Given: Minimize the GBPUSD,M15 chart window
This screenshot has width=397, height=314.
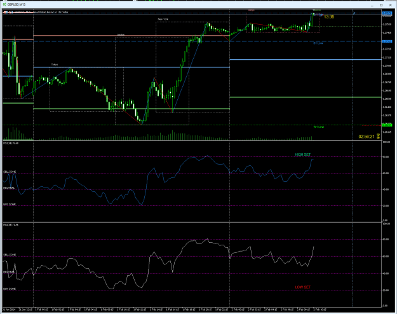Looking at the screenshot, I should (372, 5).
